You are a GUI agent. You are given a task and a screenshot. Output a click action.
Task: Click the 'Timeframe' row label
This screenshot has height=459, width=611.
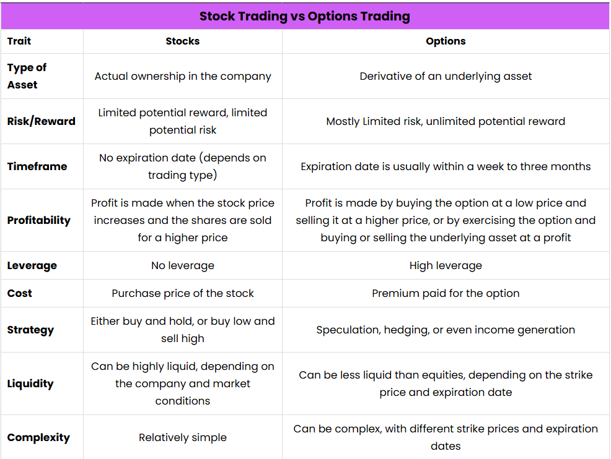pyautogui.click(x=37, y=166)
